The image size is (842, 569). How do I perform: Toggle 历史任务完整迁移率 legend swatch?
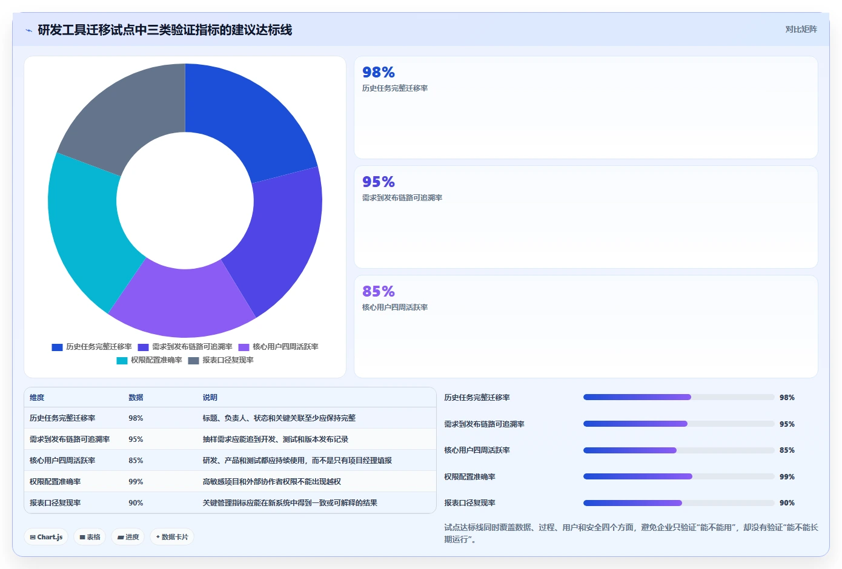click(x=57, y=347)
